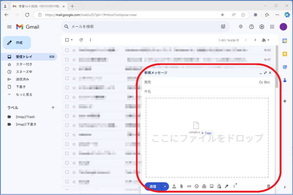Open Google Tasks side panel
Screen dimensions: 293x195
click(285, 67)
